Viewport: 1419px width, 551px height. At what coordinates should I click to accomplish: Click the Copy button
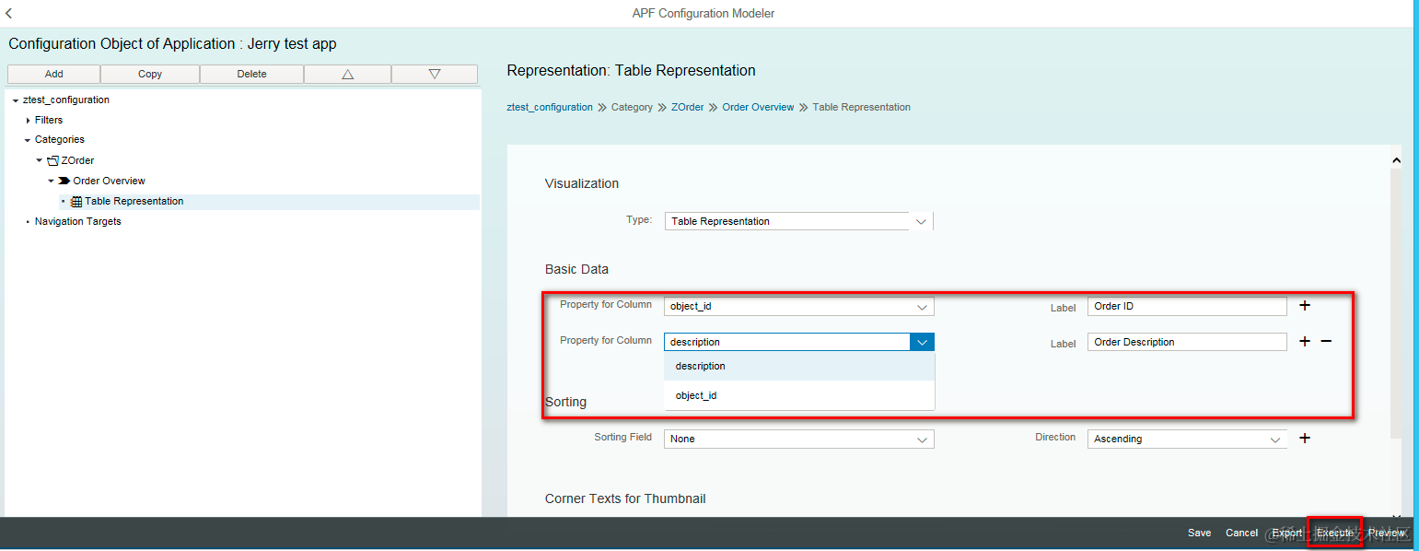pos(150,74)
